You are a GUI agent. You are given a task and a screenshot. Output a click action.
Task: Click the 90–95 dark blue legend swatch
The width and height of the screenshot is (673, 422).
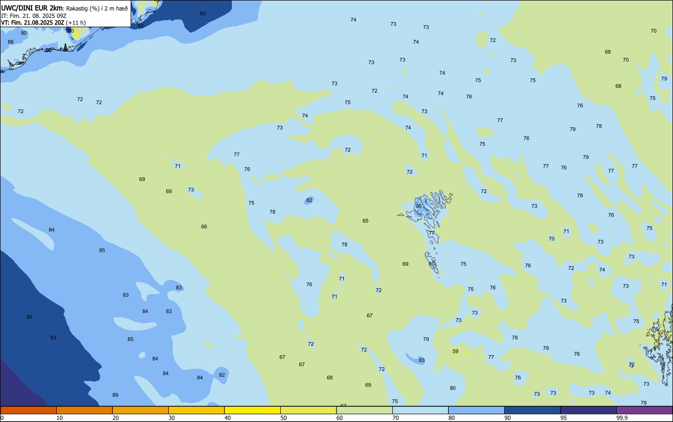(x=532, y=410)
